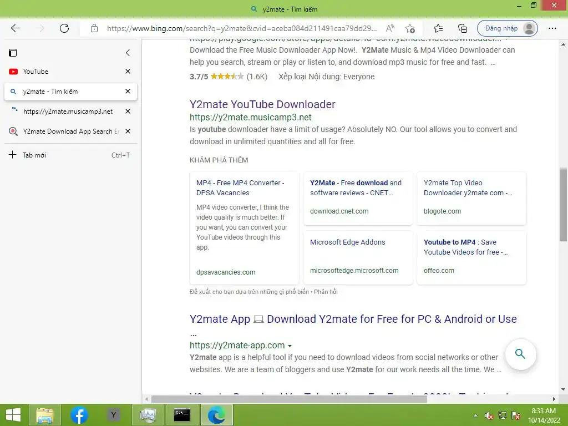
Task: Click the KHÁM PHÁ THÊM heading
Action: 219,160
